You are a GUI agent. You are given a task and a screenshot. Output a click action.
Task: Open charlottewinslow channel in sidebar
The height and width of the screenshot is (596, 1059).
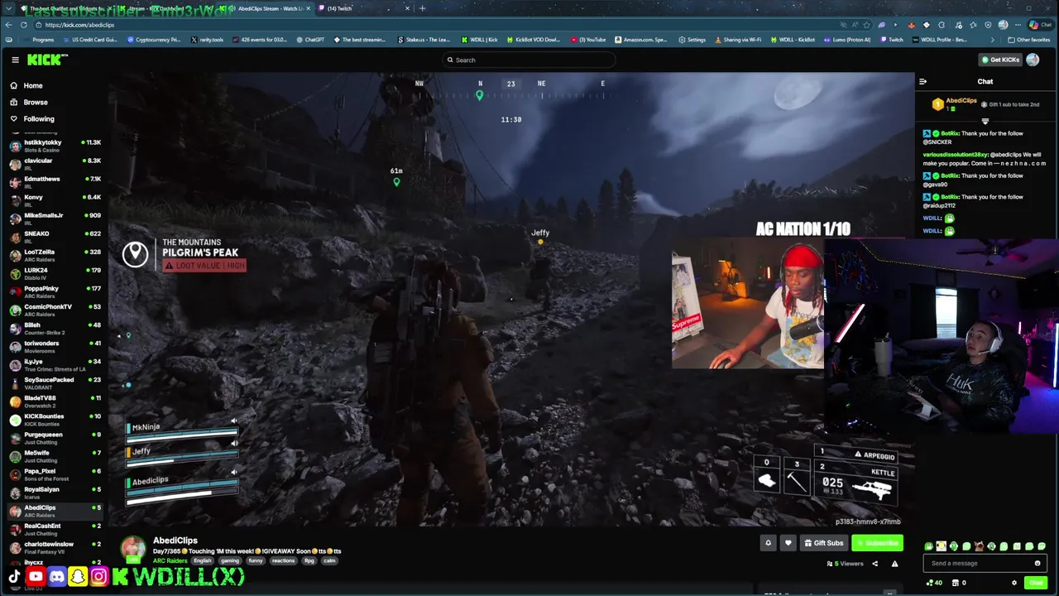pyautogui.click(x=54, y=546)
